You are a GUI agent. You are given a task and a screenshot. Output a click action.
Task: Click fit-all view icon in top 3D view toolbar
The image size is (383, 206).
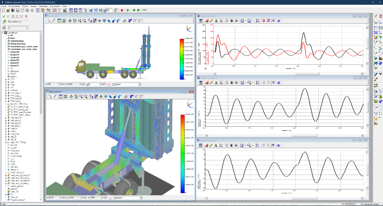(x=59, y=21)
